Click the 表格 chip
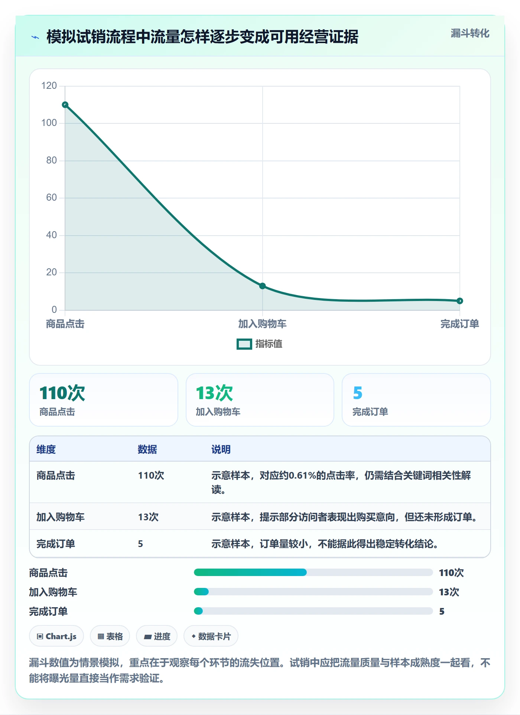Viewport: 520px width, 715px height. pyautogui.click(x=110, y=636)
